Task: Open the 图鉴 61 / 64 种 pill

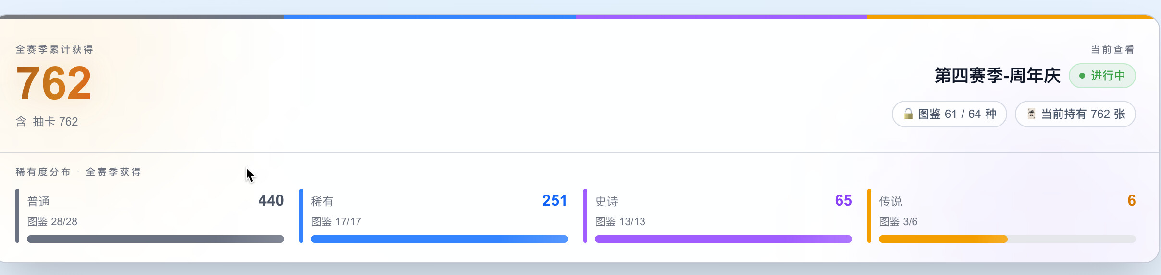Action: click(x=949, y=114)
